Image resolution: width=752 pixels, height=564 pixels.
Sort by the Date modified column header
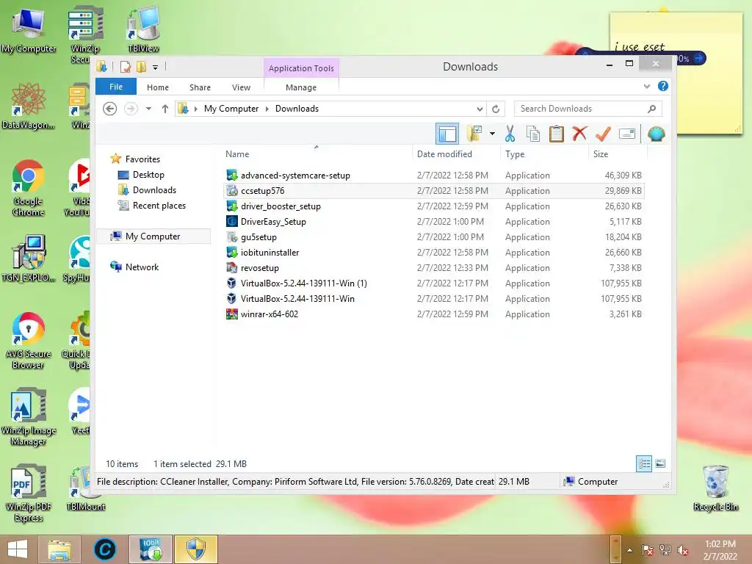click(x=456, y=154)
